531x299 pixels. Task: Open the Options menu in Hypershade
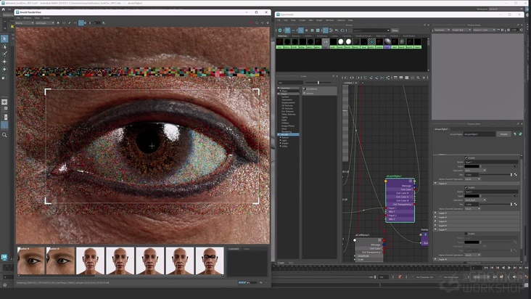341,20
